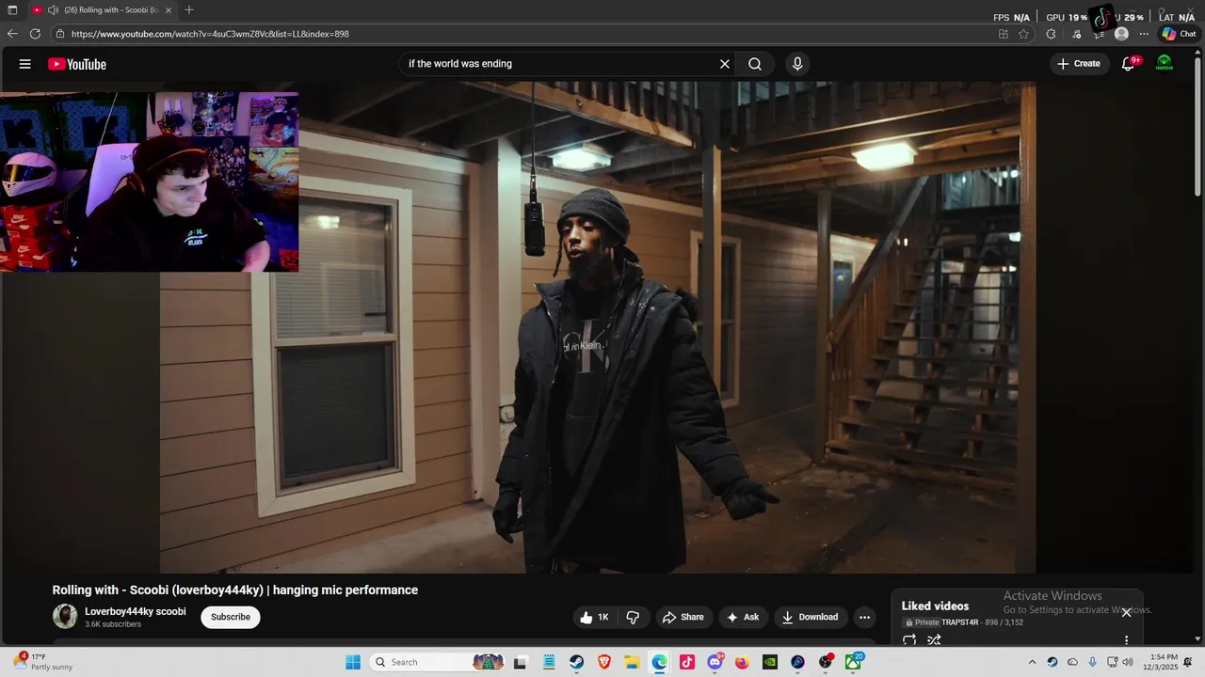Download the video

point(810,617)
